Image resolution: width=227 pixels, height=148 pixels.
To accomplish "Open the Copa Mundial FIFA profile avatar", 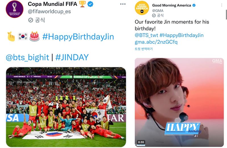I will pos(14,9).
